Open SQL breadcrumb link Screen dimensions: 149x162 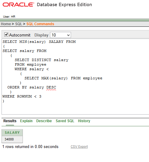(x=19, y=24)
